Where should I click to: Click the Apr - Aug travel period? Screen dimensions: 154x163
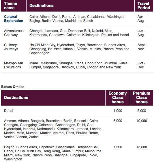(x=141, y=19)
